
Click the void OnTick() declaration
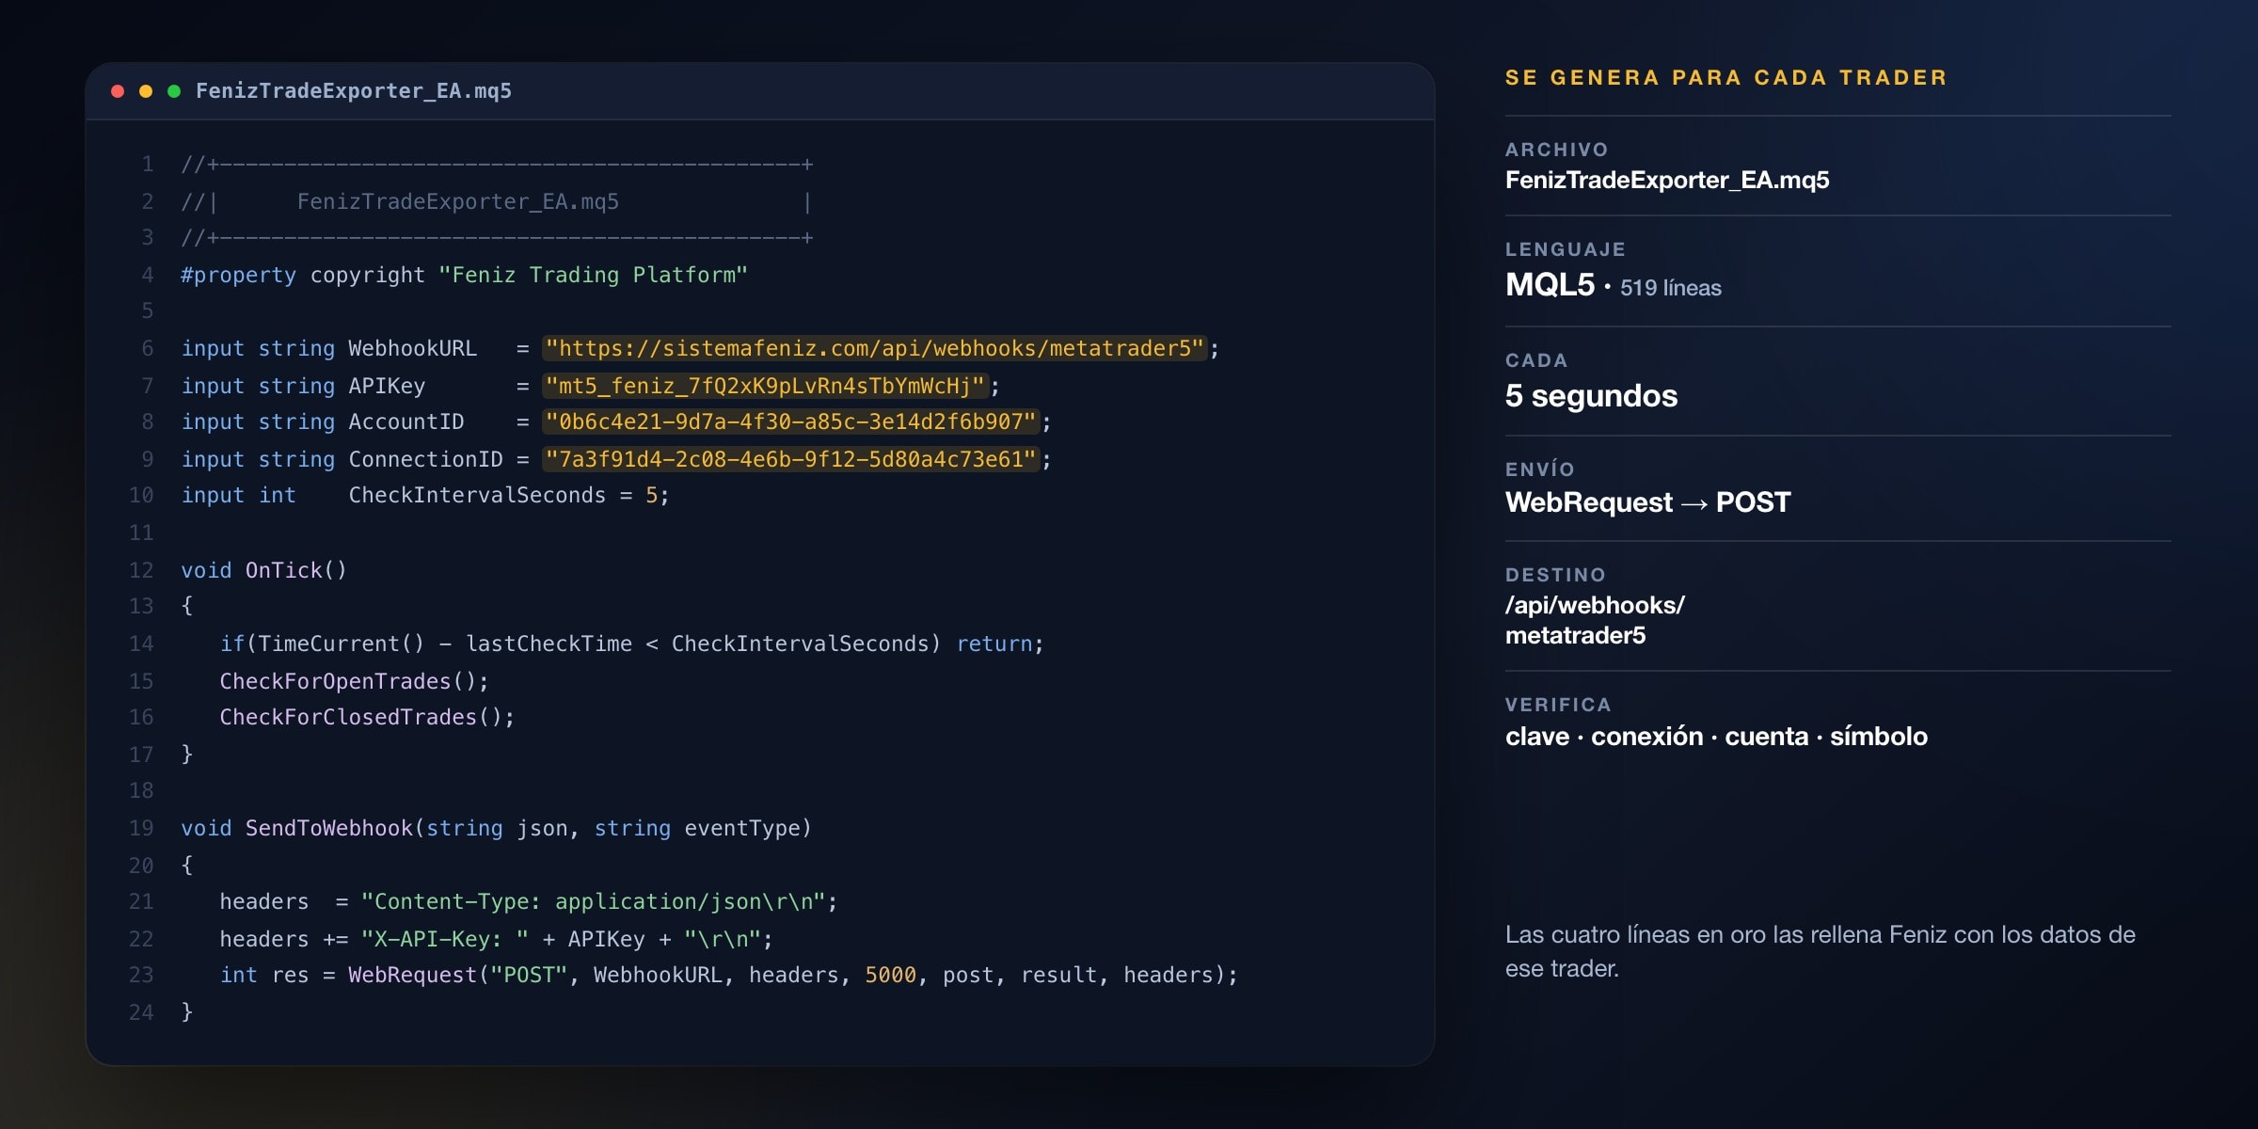click(263, 570)
